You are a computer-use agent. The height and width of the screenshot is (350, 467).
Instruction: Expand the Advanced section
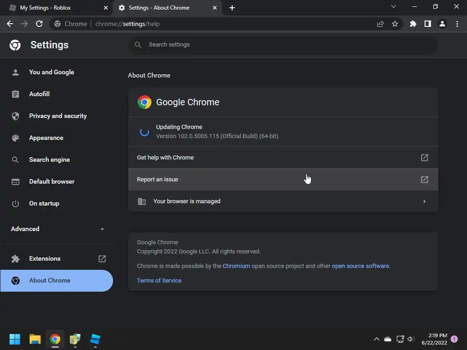57,229
